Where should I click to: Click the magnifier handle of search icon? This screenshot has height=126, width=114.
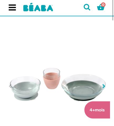pos(89,9)
